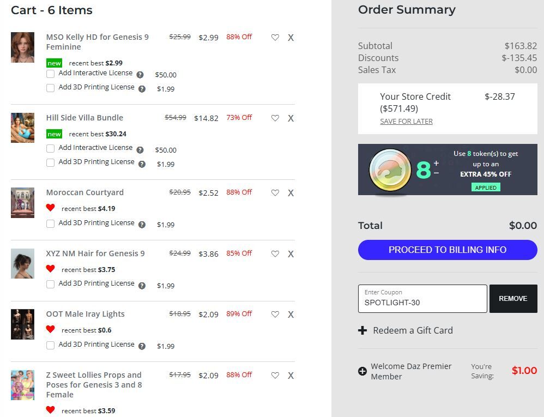
Task: Click Save For Later store credit link
Action: tap(406, 122)
